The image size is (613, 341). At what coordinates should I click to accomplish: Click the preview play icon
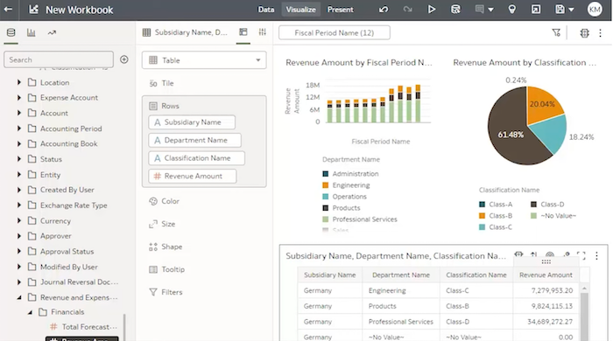(x=432, y=10)
